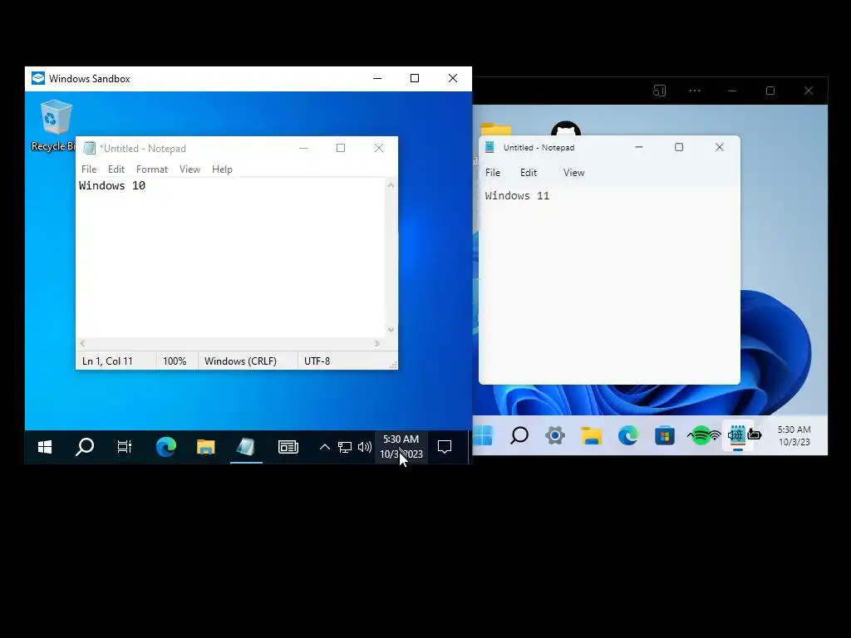The image size is (851, 638).
Task: Click Show desktop strip on Windows 10 taskbar
Action: (x=469, y=447)
